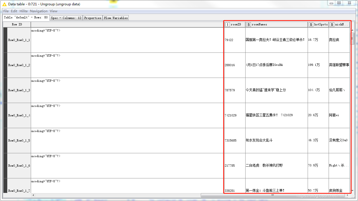Open the Edit menu
The image size is (358, 201).
click(14, 11)
